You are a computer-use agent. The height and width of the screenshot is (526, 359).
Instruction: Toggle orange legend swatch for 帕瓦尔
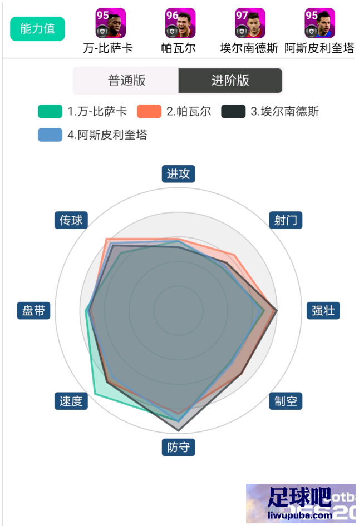tap(149, 111)
